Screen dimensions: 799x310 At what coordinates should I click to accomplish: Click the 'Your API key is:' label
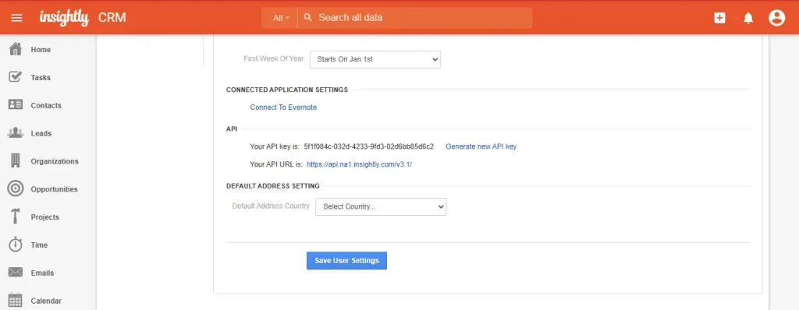[x=274, y=146]
